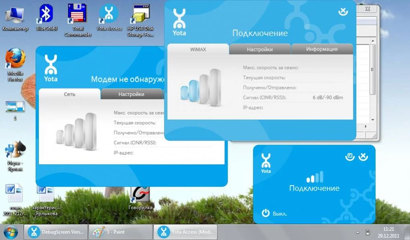Switch to Yota Access taskbar window
The height and width of the screenshot is (240, 410).
(x=185, y=232)
